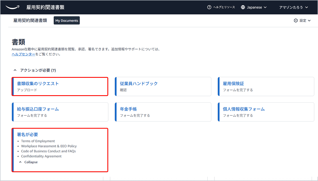Screen dimensions: 318x181
Task: Collapse the アクションが必要 section chevron
Action: (15, 70)
